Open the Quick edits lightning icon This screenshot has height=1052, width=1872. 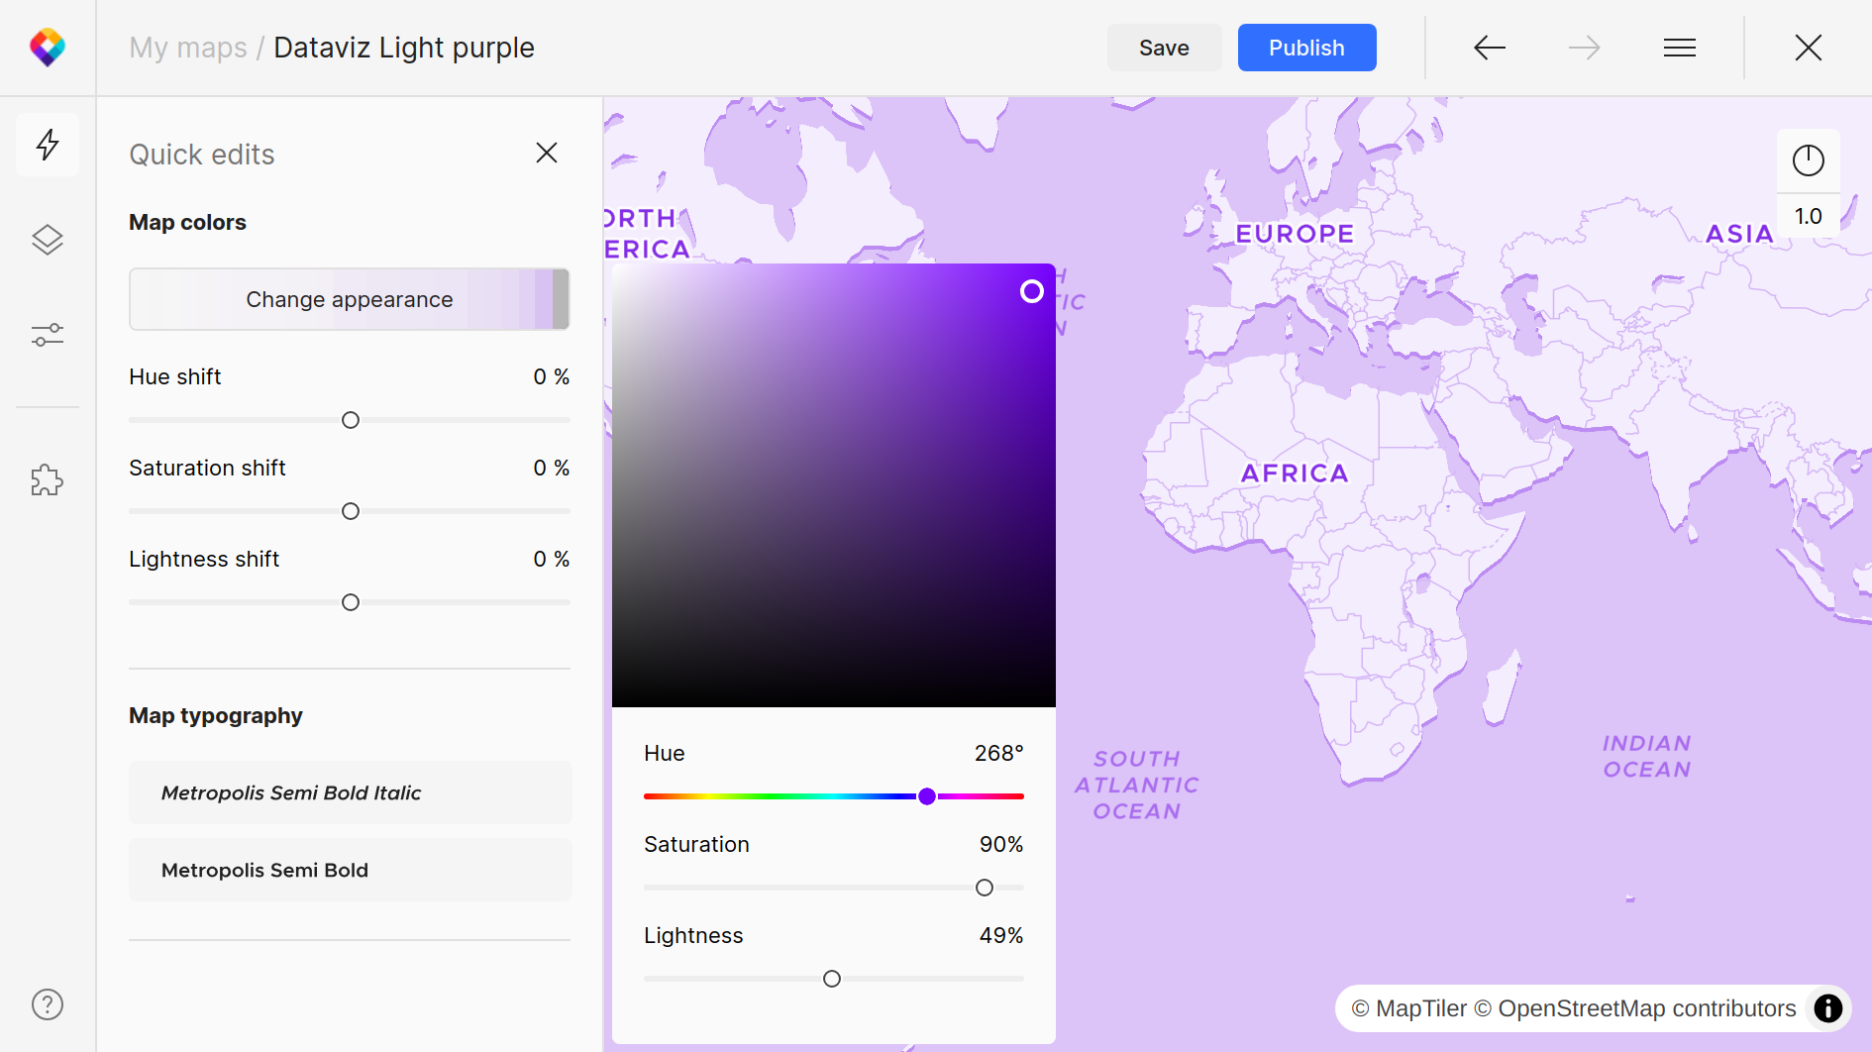(48, 145)
